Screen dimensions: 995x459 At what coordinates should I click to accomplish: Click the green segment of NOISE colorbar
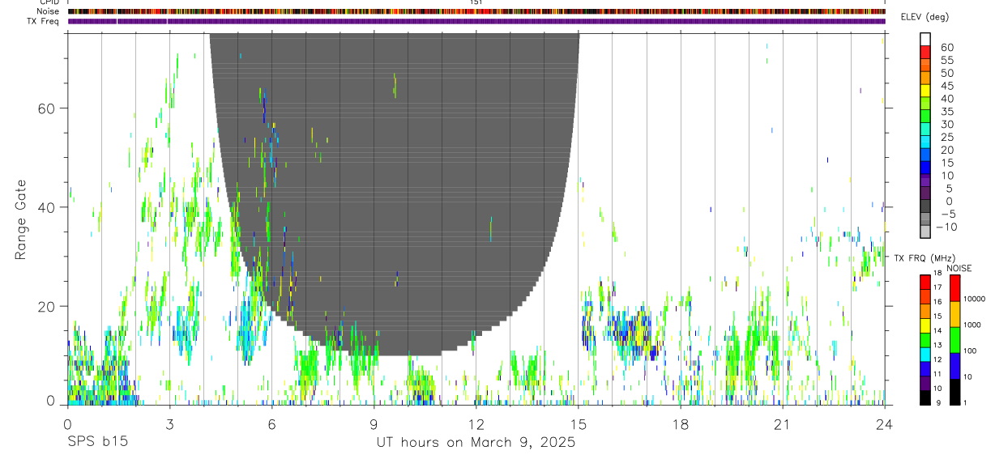click(954, 339)
